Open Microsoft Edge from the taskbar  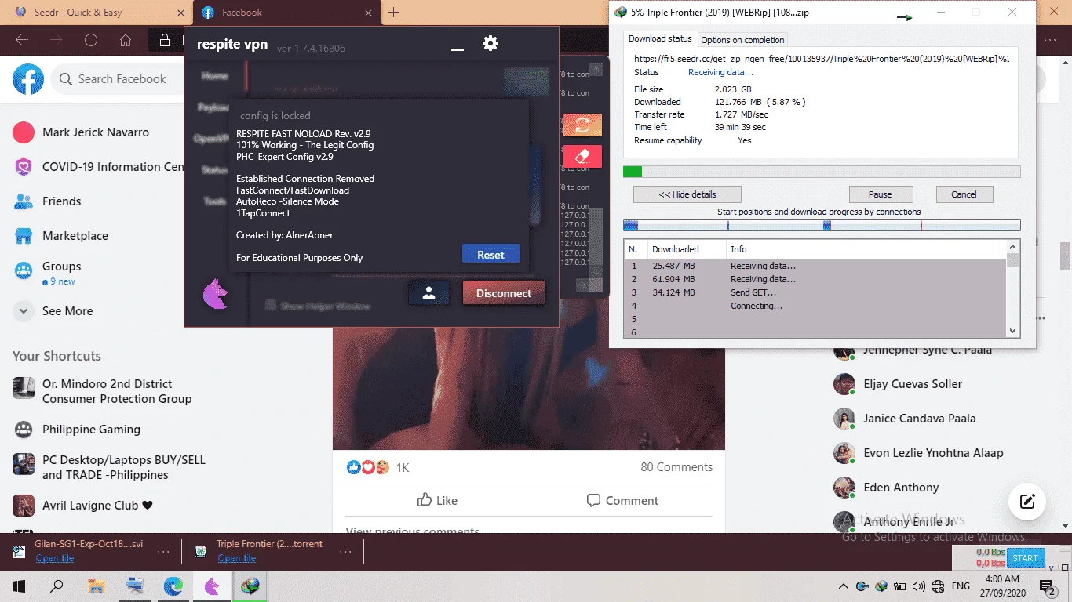[173, 586]
